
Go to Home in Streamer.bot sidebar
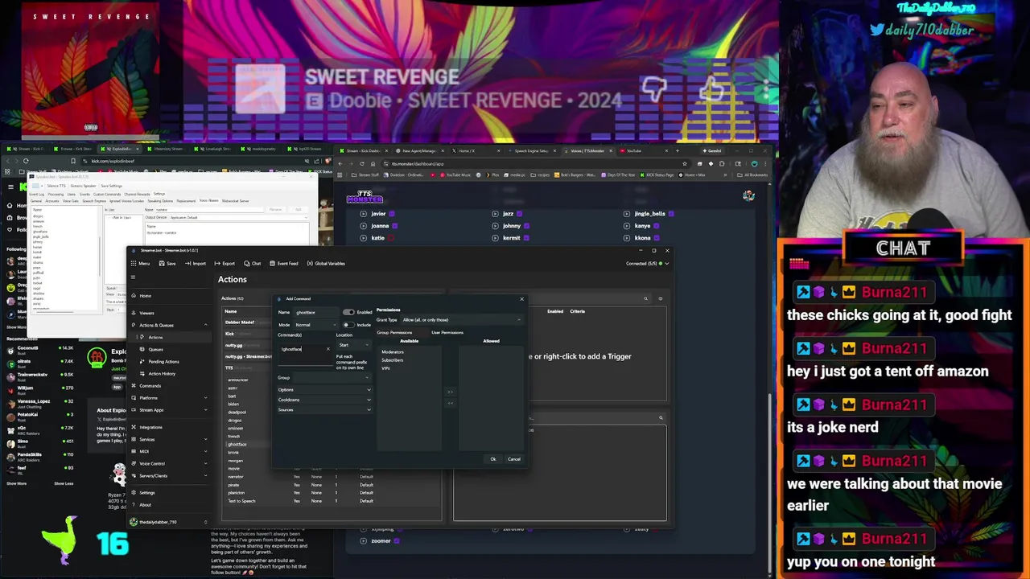click(145, 295)
